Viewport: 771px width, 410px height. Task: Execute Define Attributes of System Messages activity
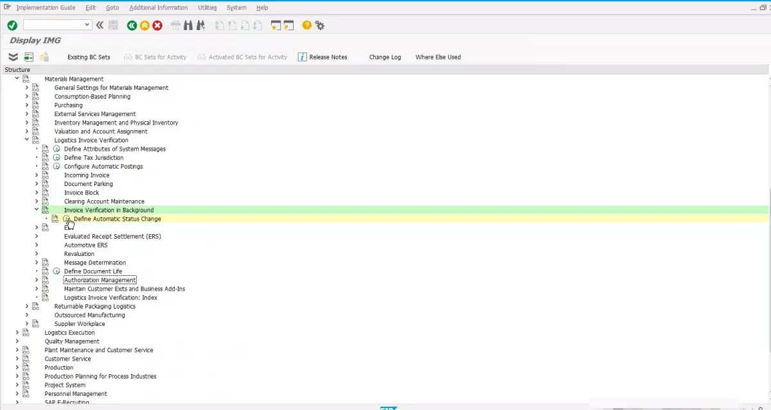point(57,149)
